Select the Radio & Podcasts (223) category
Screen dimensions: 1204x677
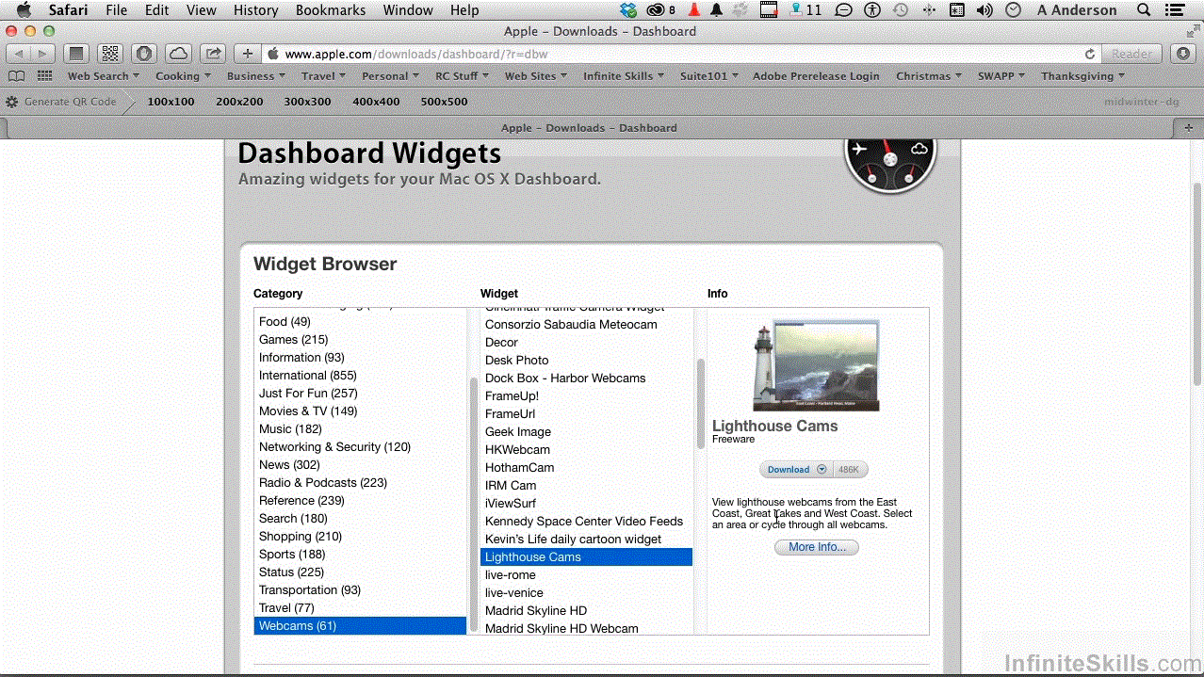(360, 482)
